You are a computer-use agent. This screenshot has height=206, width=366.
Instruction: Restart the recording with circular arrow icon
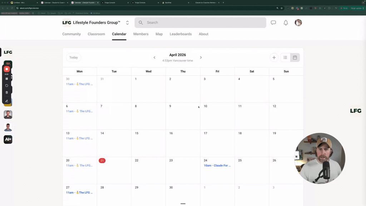(6, 86)
